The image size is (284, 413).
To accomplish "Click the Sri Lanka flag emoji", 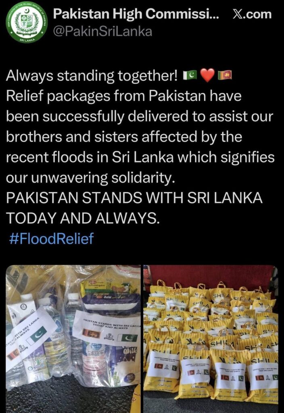I will coord(225,75).
